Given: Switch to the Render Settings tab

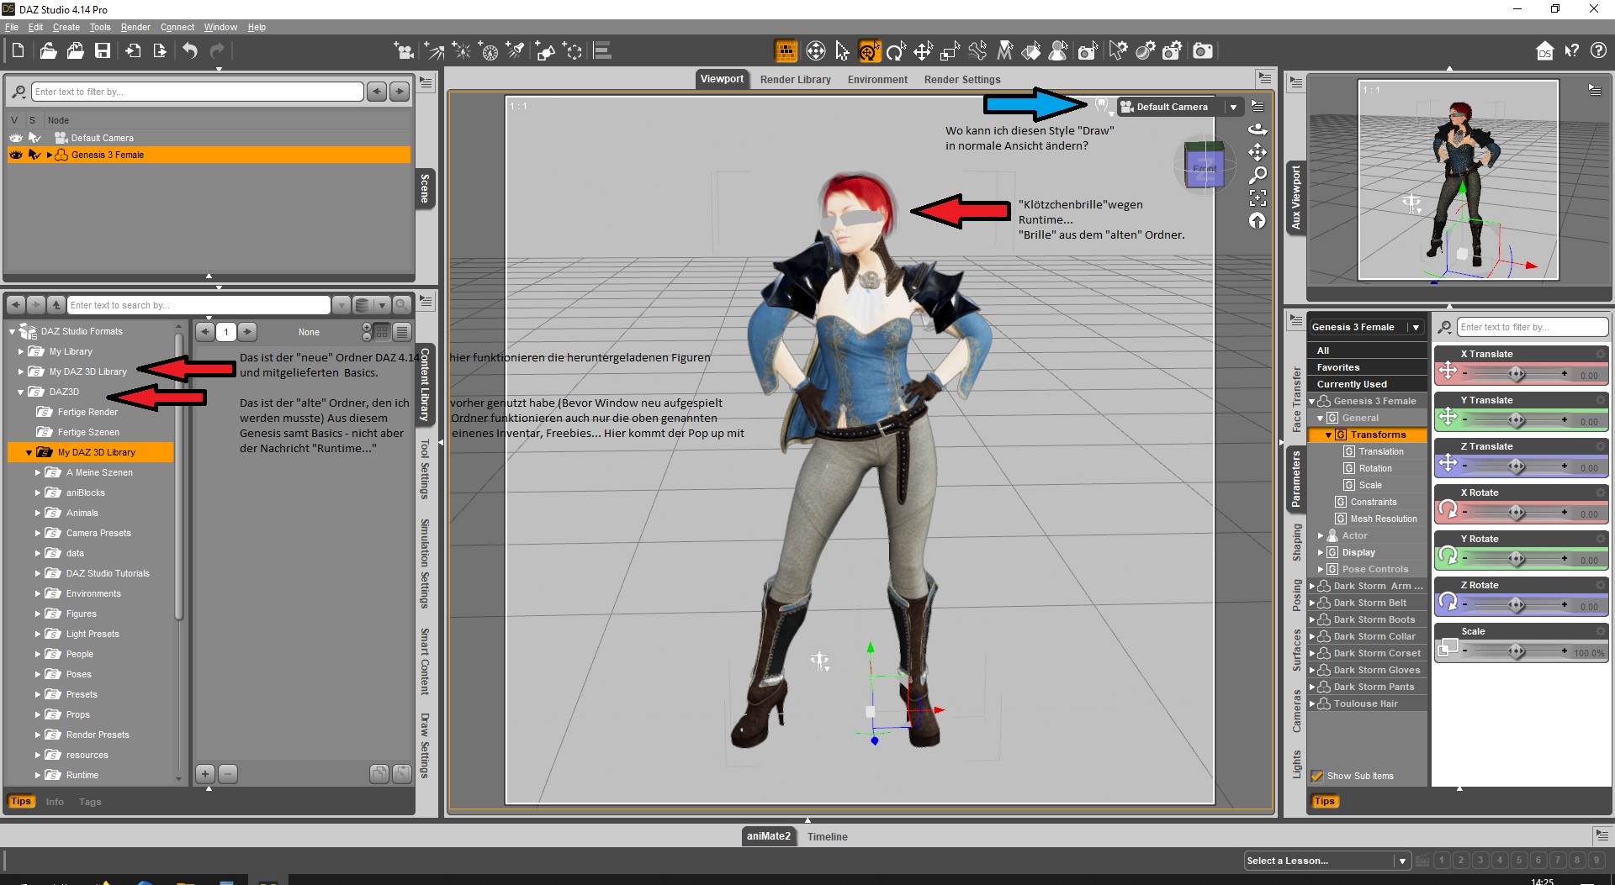Looking at the screenshot, I should tap(962, 80).
